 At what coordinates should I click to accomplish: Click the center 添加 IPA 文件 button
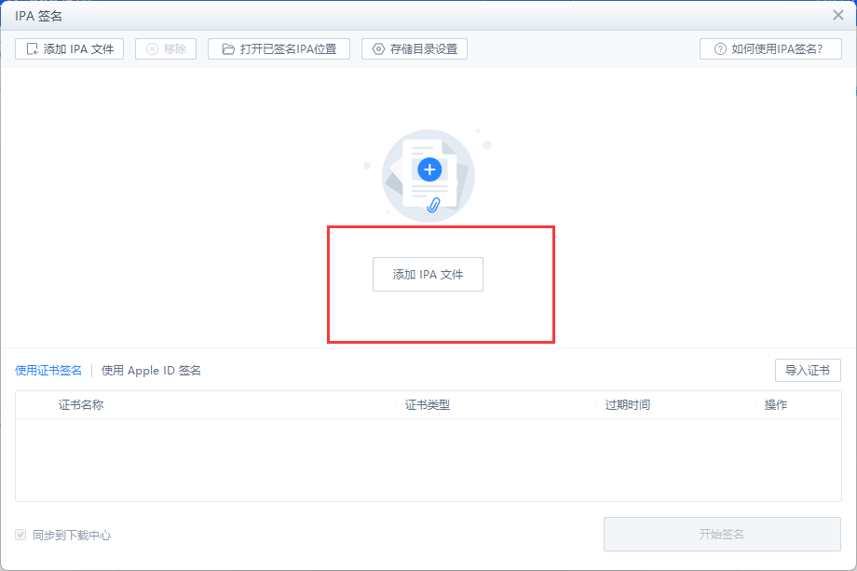[428, 274]
